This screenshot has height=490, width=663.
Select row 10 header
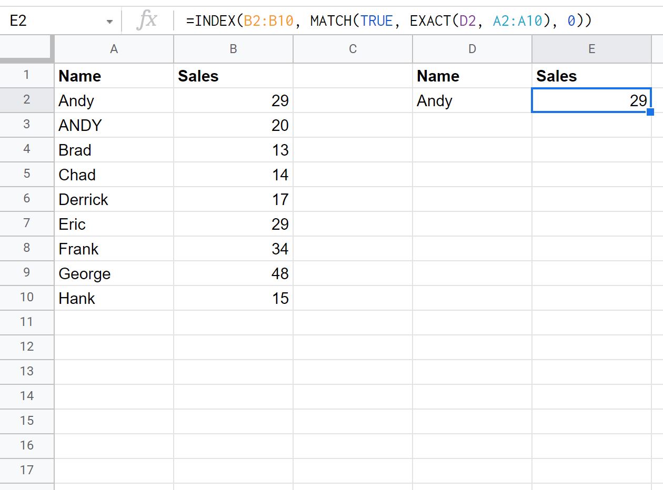click(x=27, y=298)
